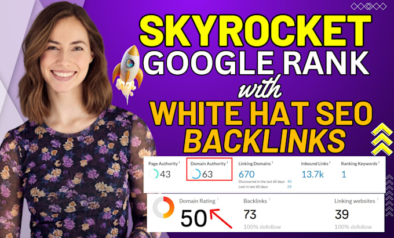This screenshot has height=238, width=394.
Task: Open the 13.7k inbound links value
Action: 312,174
